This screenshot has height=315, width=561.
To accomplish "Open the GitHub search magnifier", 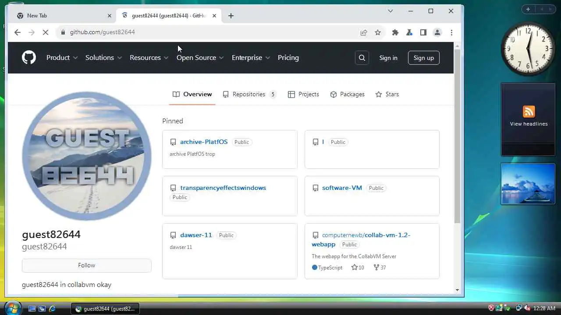I will click(362, 58).
